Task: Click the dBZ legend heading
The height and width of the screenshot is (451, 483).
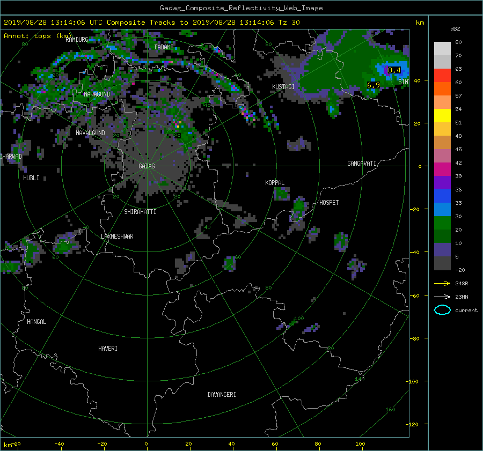Action: pyautogui.click(x=455, y=29)
